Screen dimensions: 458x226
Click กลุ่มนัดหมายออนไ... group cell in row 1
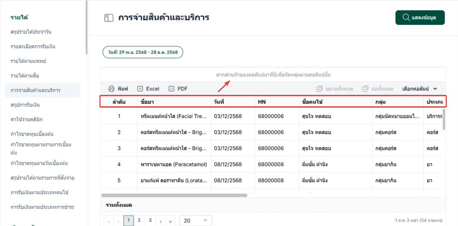point(398,116)
